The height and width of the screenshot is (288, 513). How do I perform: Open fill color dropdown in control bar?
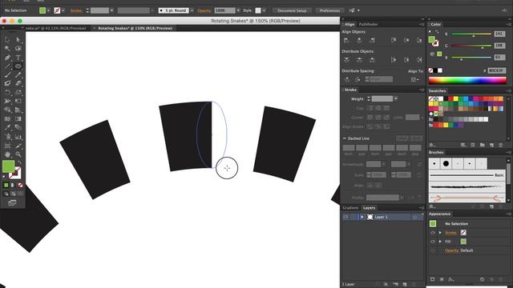pos(48,10)
